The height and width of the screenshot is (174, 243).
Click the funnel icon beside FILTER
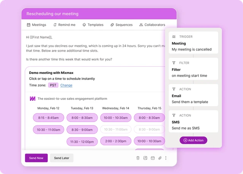pyautogui.click(x=174, y=63)
